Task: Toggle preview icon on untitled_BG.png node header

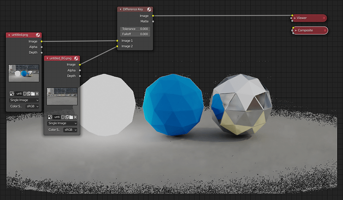Action: pyautogui.click(x=76, y=58)
